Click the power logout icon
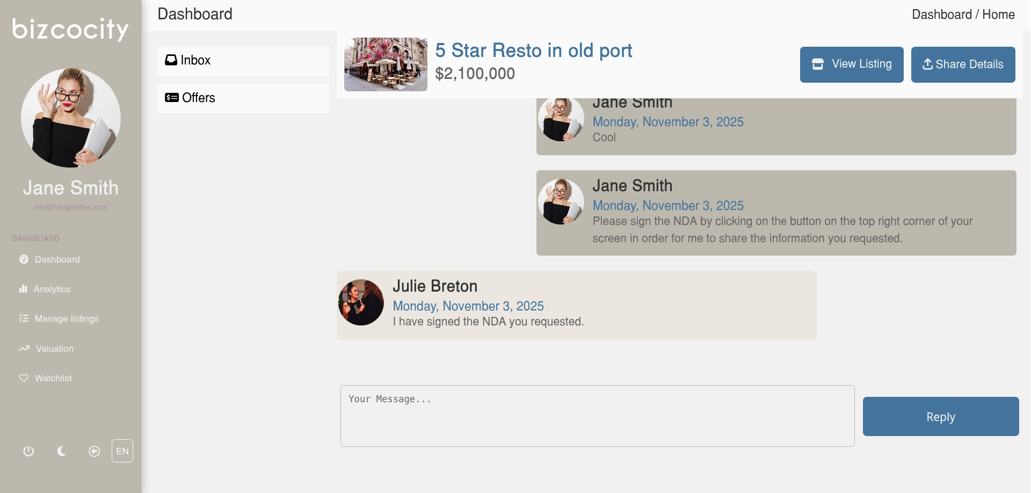1031x493 pixels. point(28,451)
